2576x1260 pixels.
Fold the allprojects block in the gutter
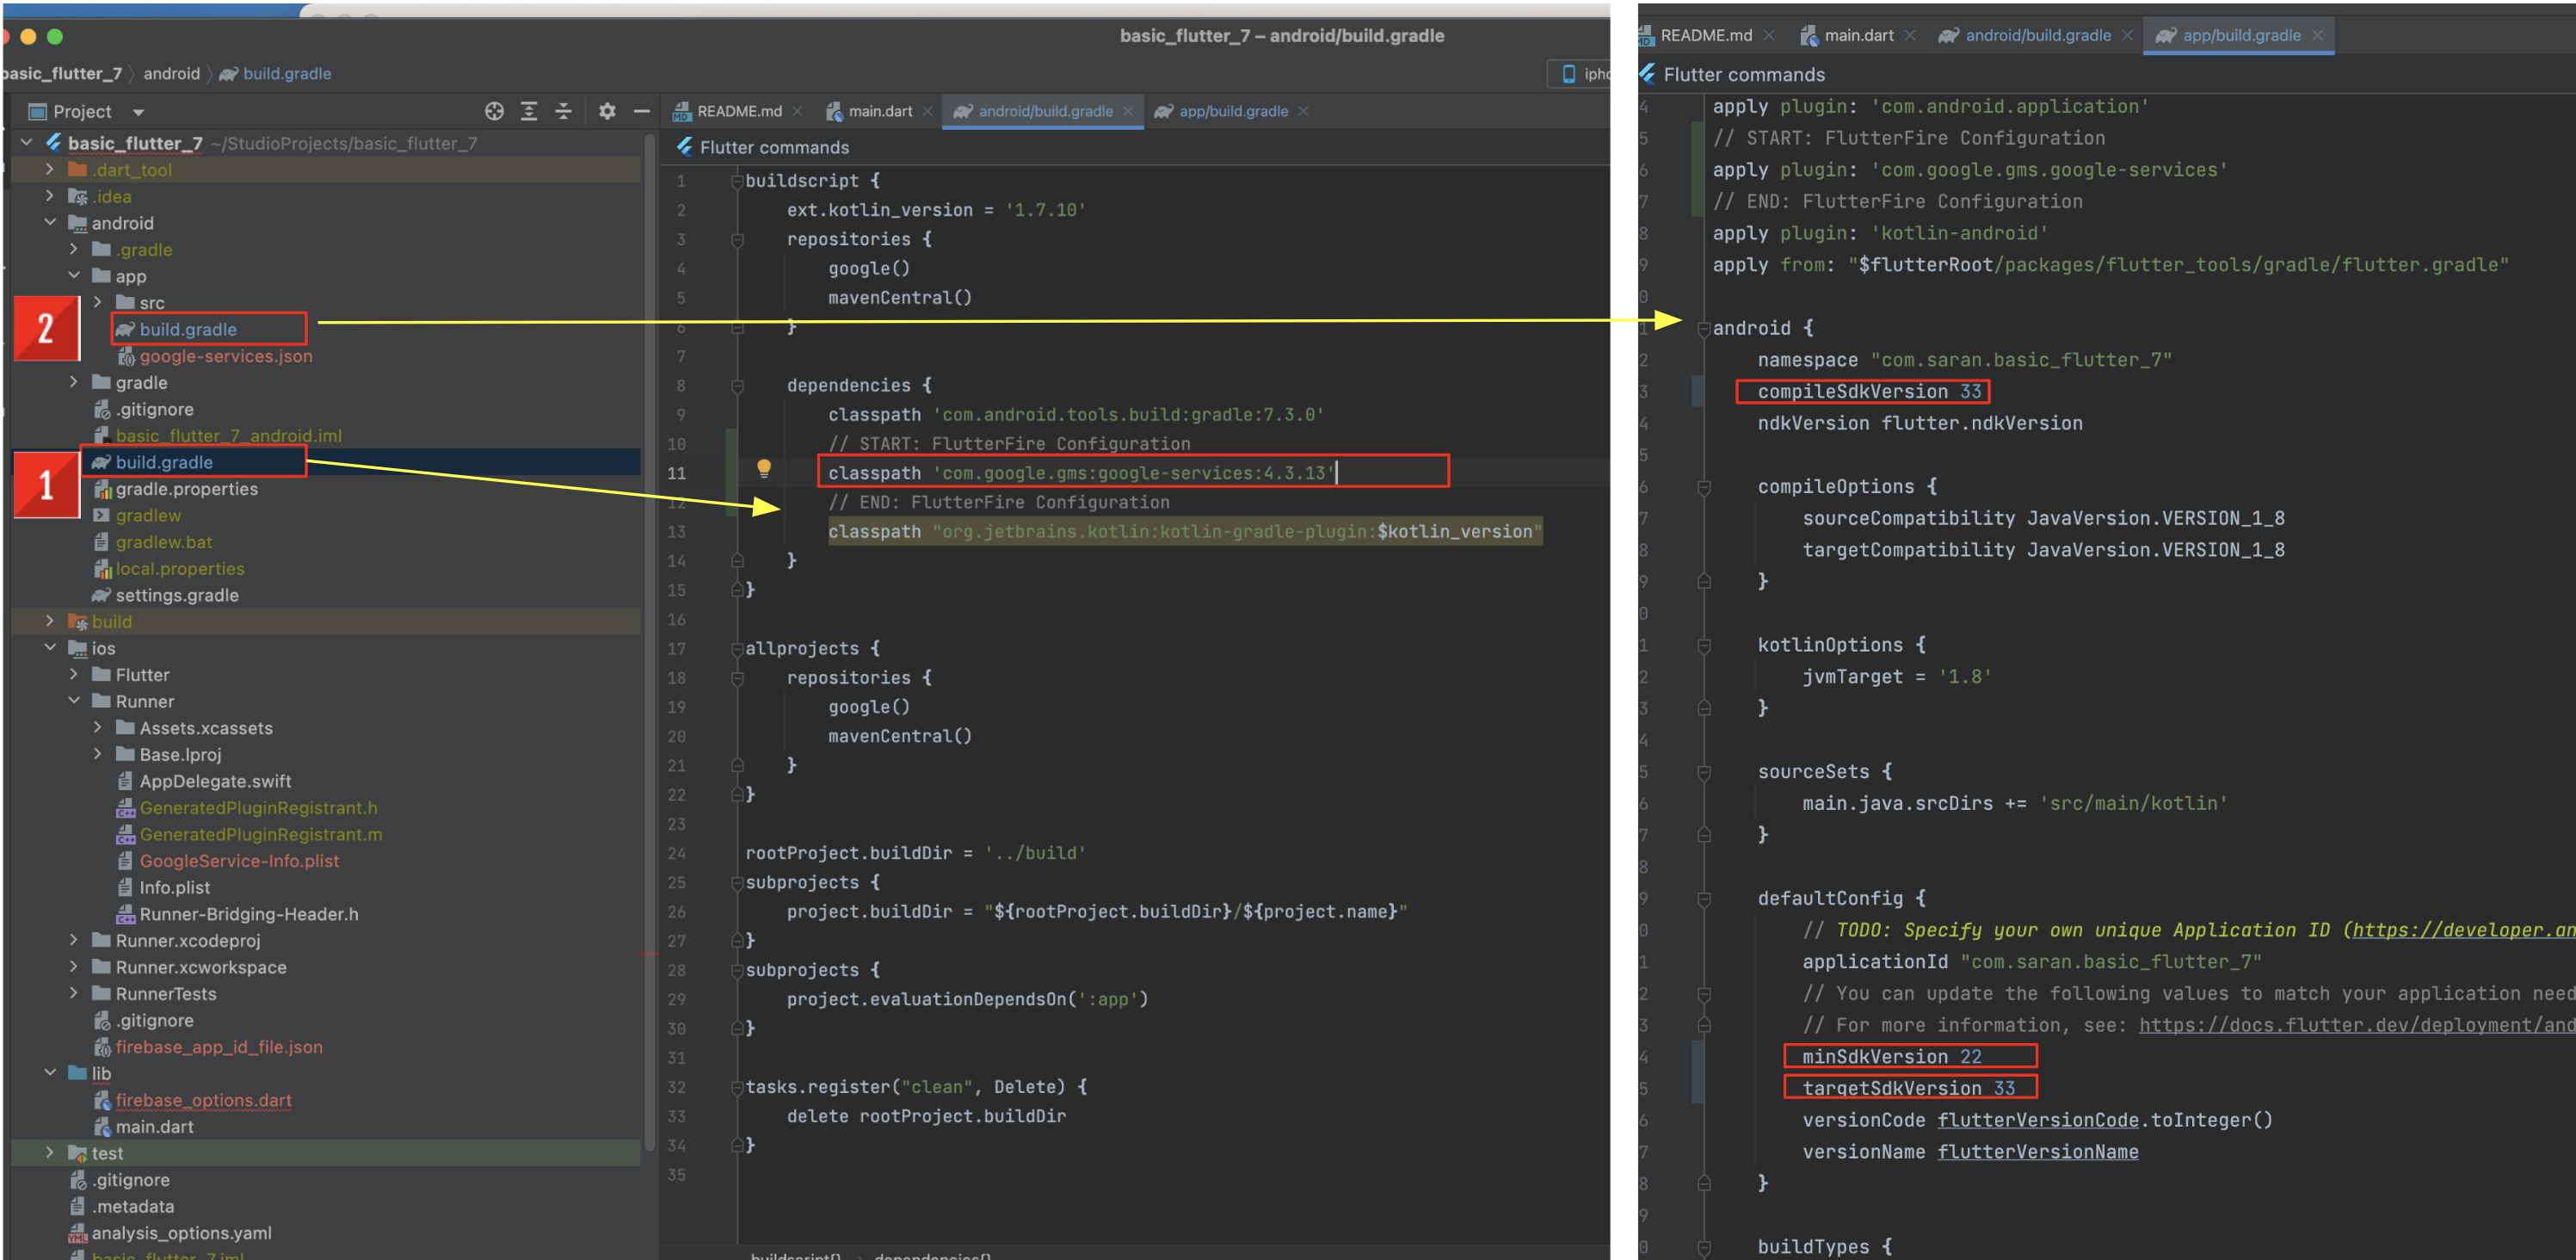coord(737,649)
